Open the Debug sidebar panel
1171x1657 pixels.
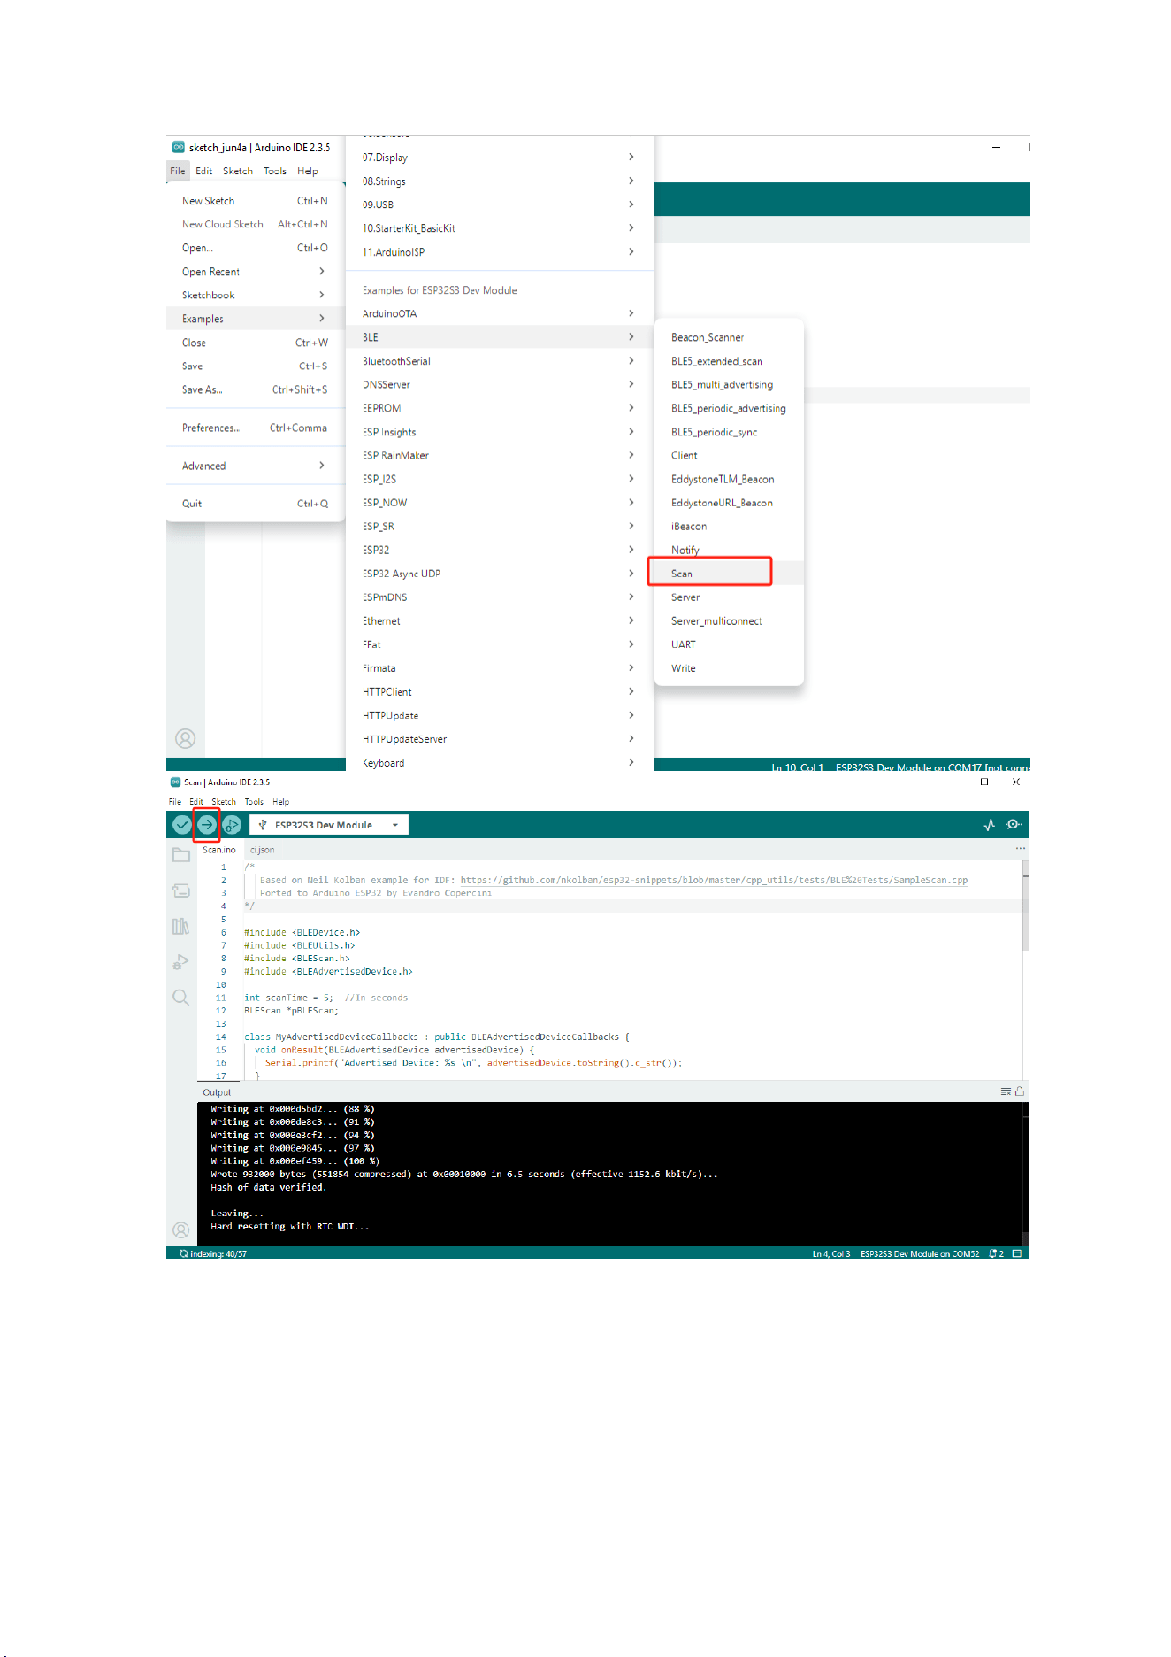point(181,962)
